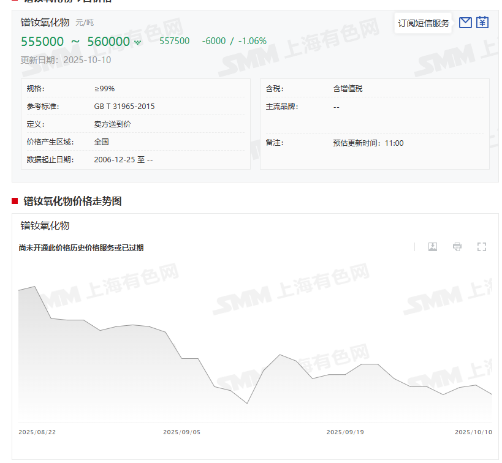
Task: Click the print chart icon
Action: (457, 247)
